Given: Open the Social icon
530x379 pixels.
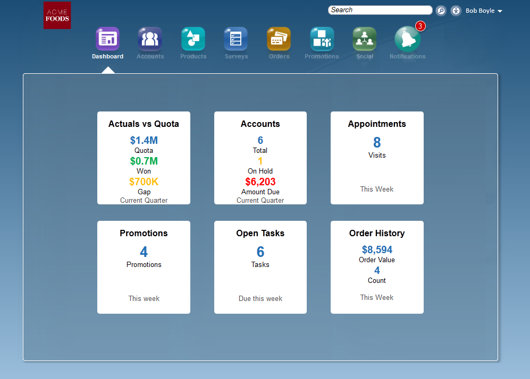Looking at the screenshot, I should click(x=364, y=38).
